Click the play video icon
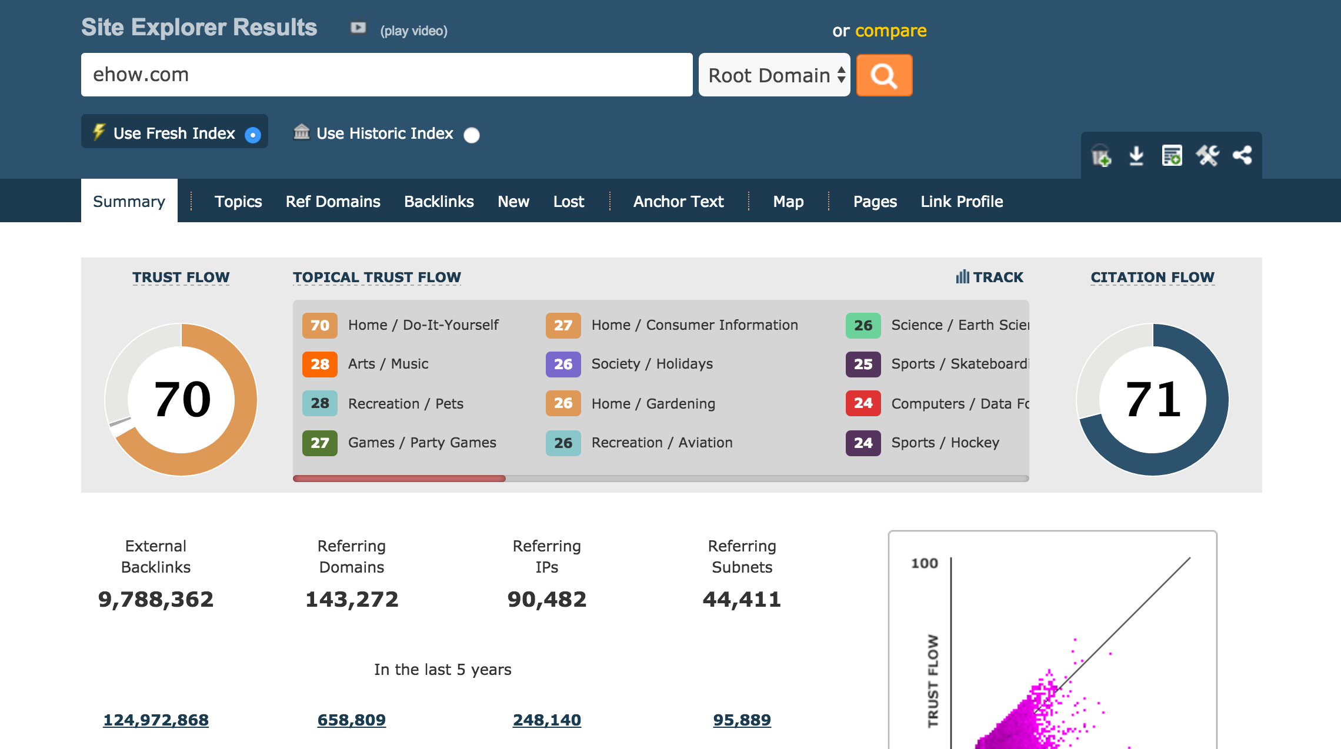Image resolution: width=1341 pixels, height=749 pixels. (x=358, y=28)
